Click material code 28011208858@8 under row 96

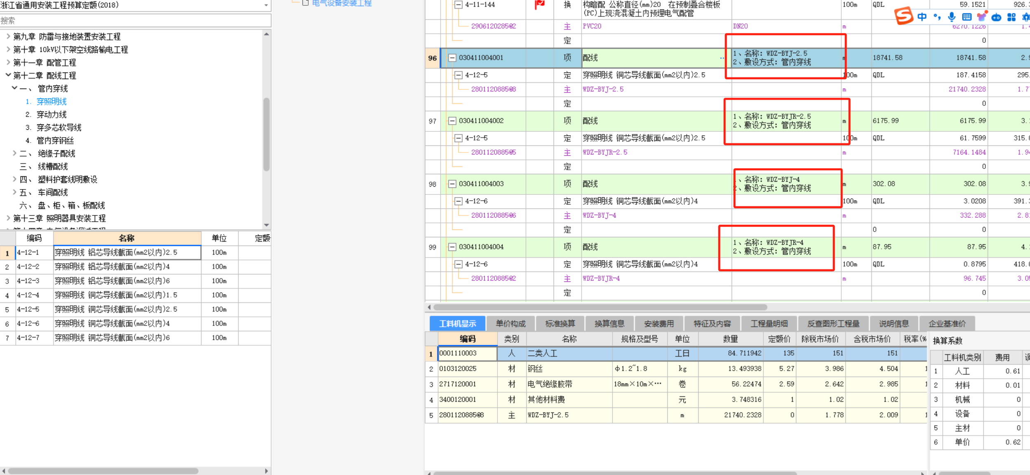pyautogui.click(x=493, y=89)
